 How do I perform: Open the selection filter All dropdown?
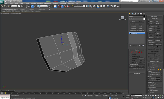click(14, 6)
